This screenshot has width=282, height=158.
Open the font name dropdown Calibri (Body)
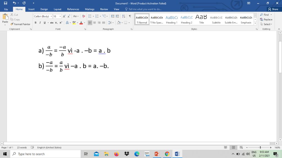51,16
